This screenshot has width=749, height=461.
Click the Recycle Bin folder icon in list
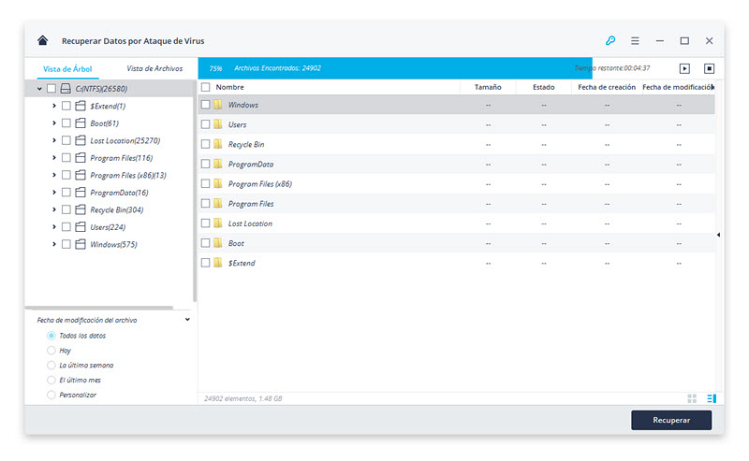(218, 144)
